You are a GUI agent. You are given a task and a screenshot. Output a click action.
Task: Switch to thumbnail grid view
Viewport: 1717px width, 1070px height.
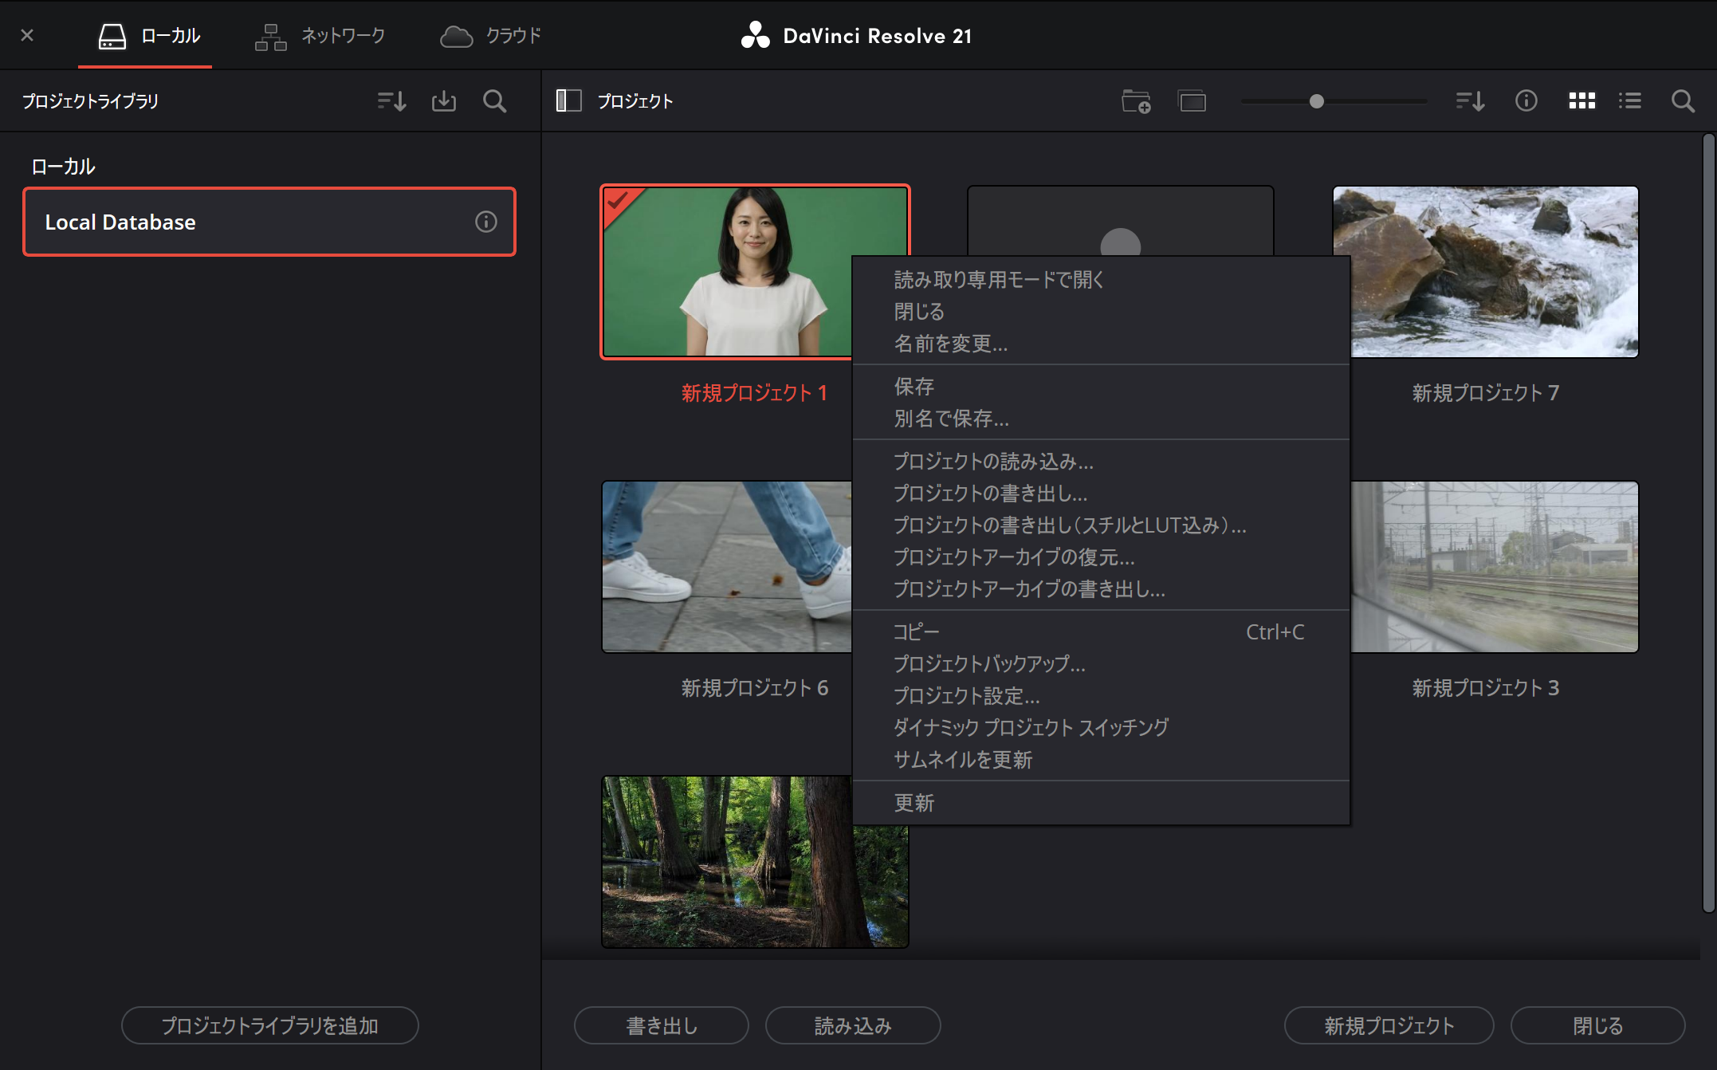(1581, 100)
